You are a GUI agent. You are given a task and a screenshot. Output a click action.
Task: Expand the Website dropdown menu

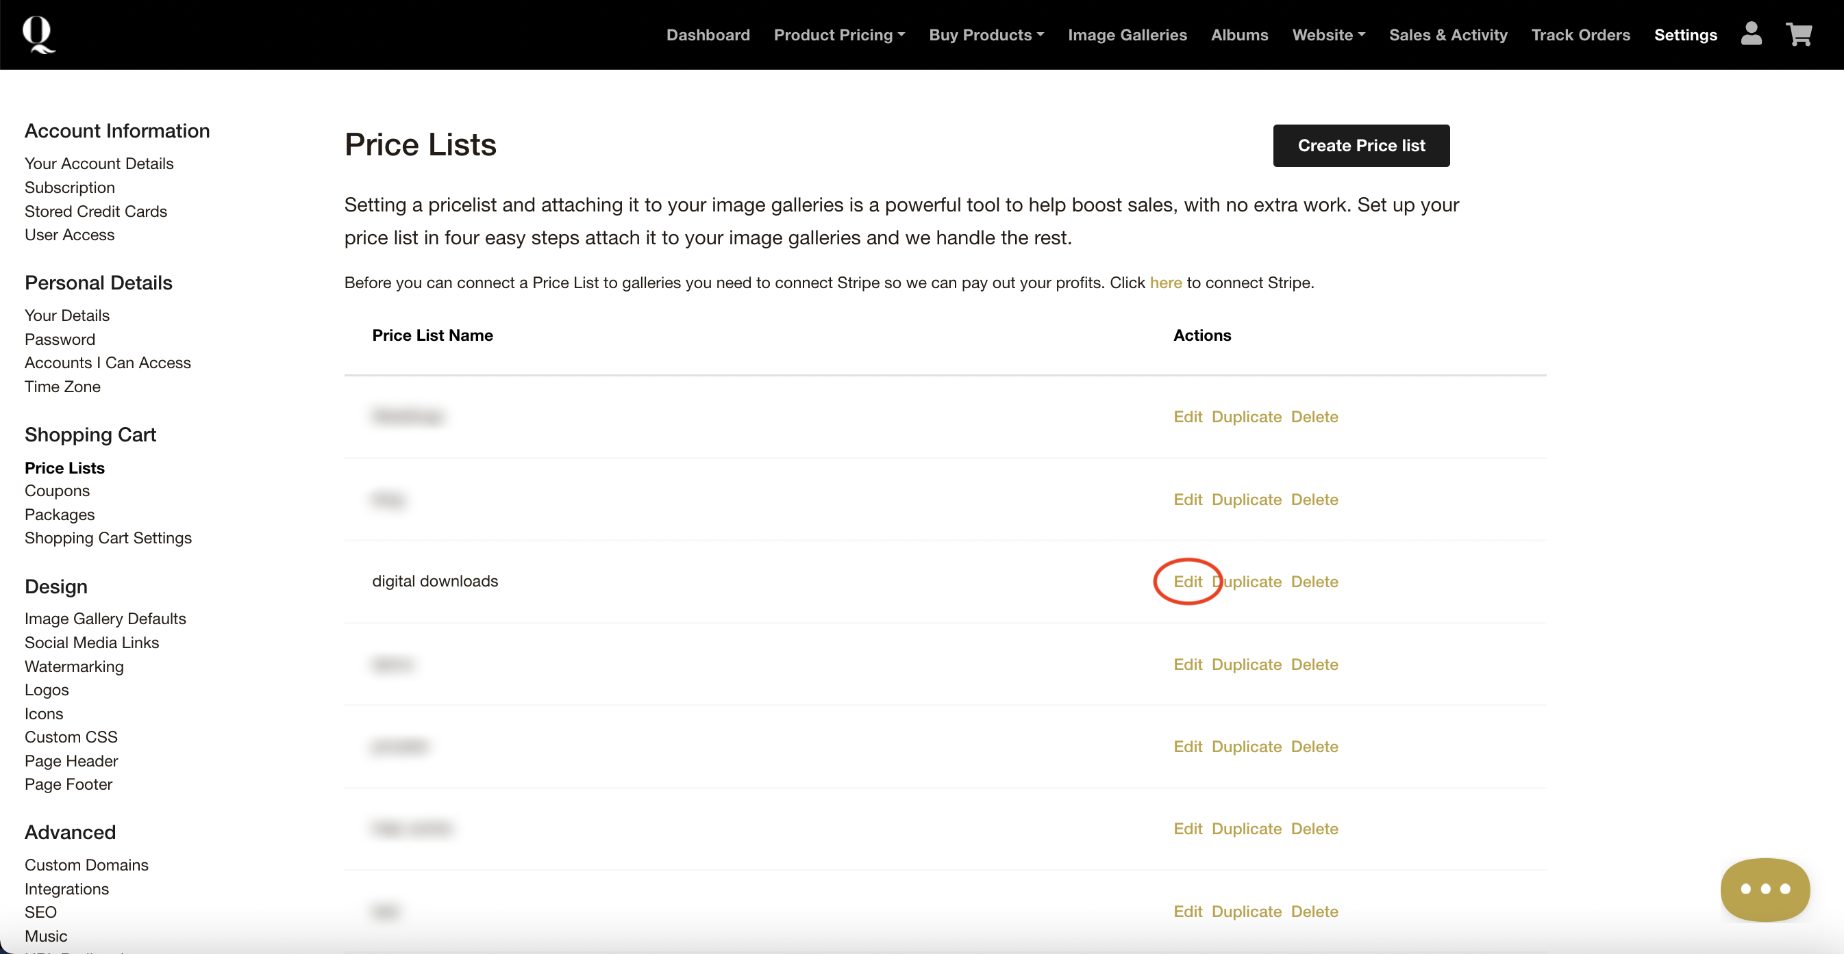(x=1328, y=35)
